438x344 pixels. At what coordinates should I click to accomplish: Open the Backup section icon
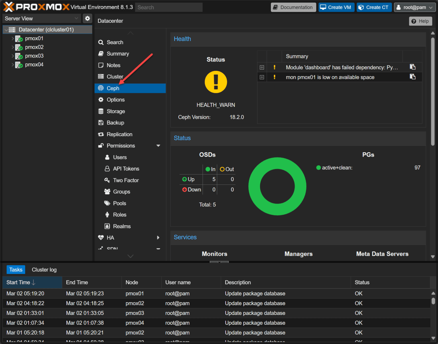click(x=101, y=123)
